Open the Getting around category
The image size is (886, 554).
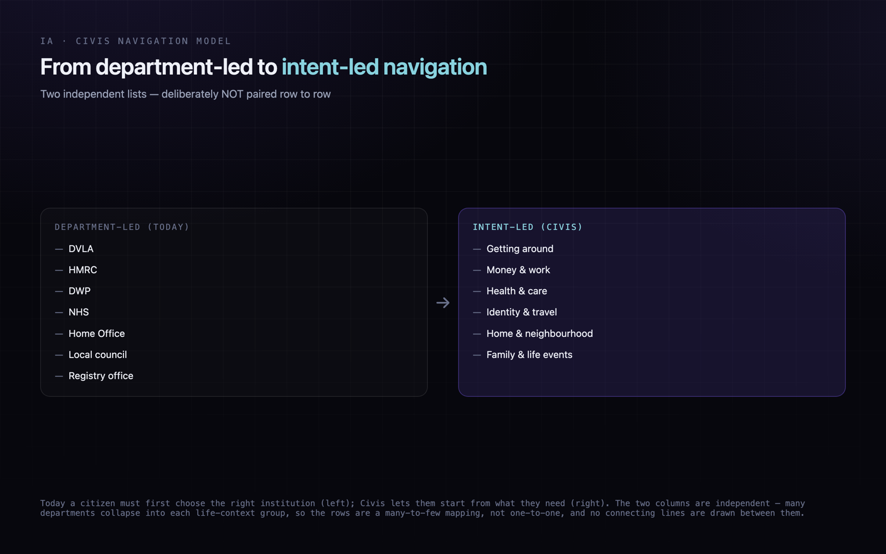point(520,249)
